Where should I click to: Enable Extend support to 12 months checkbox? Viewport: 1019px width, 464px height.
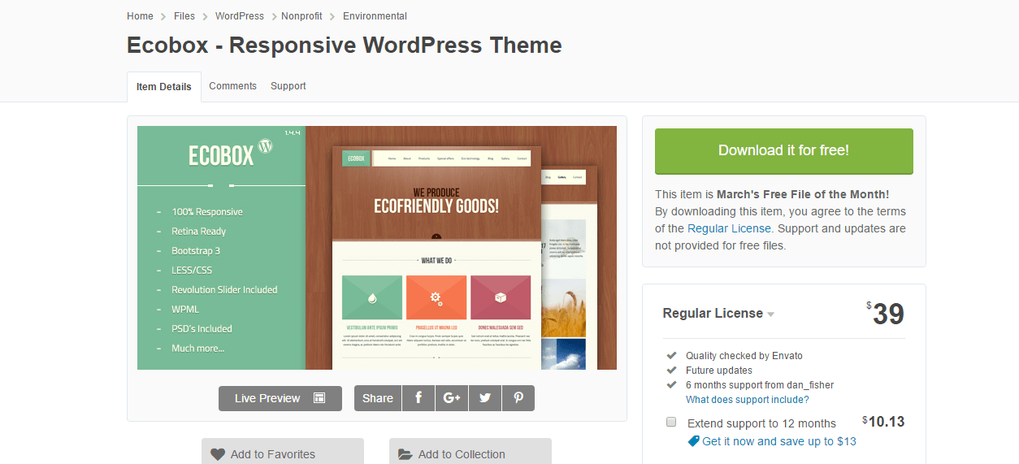pyautogui.click(x=671, y=423)
